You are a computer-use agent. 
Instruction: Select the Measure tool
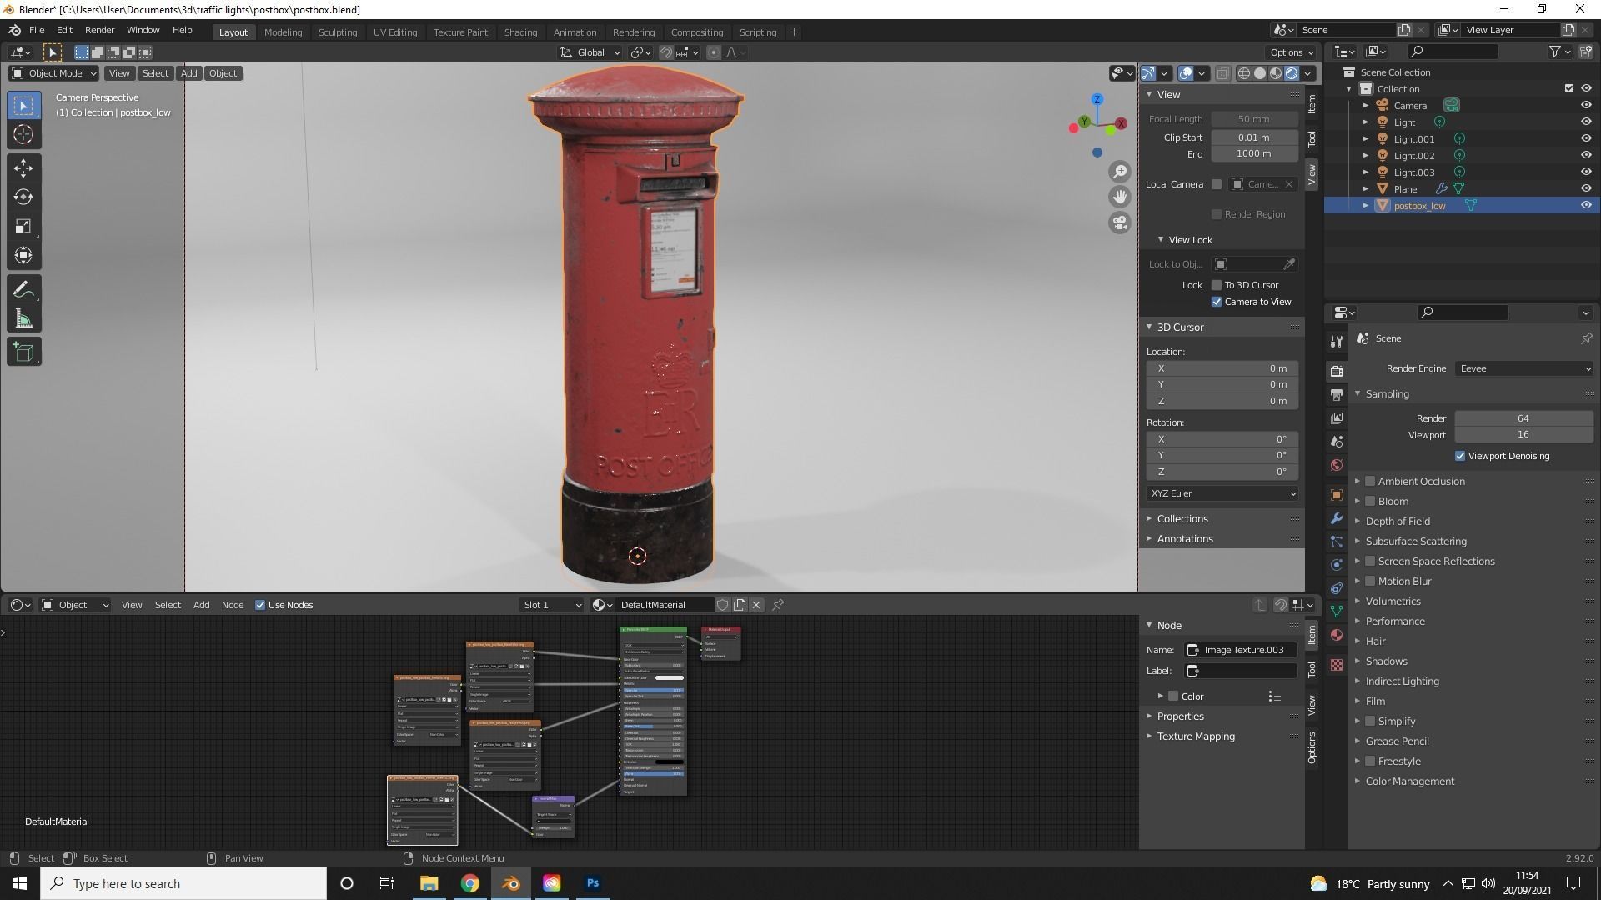pos(23,319)
